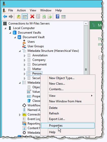Click the red X Delete toolbar icon
Viewport: 107px width, 142px height.
click(32, 17)
